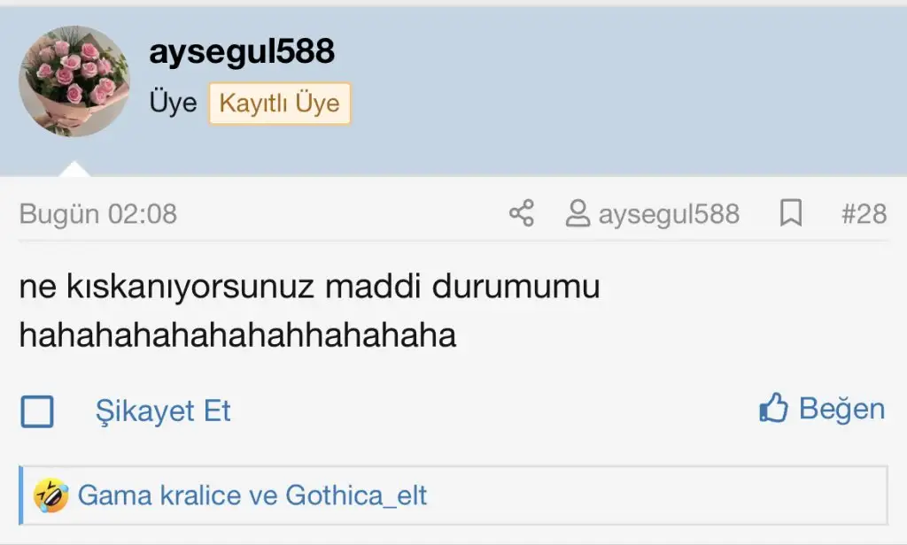Open the Bugün 02:08 timestamp link
The height and width of the screenshot is (545, 907).
point(98,214)
